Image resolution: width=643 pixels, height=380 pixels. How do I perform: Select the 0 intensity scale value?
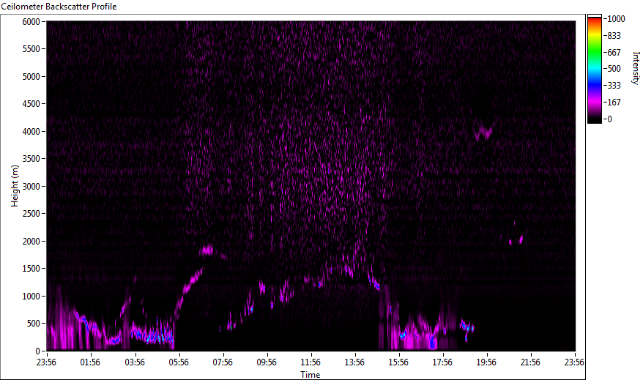point(610,119)
